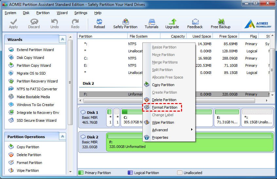This screenshot has width=277, height=179.
Task: Open the Partition menu
Action: [x=43, y=13]
